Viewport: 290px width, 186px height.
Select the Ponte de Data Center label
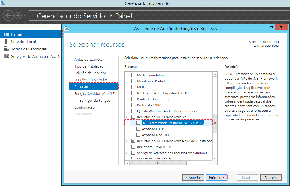pyautogui.click(x=153, y=99)
